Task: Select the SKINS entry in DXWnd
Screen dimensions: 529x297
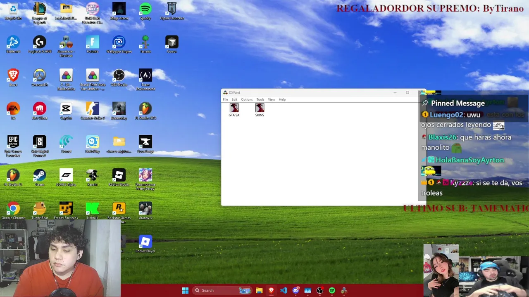Action: [x=260, y=110]
